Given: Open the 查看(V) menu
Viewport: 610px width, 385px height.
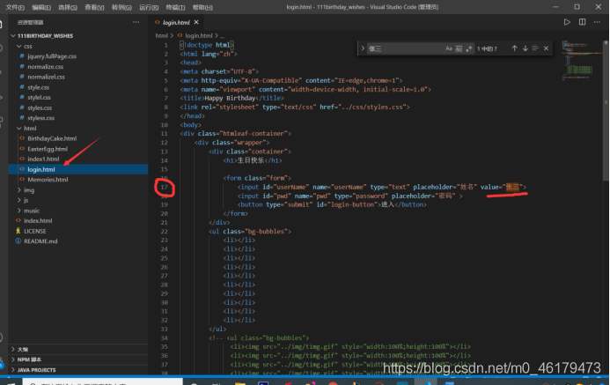Looking at the screenshot, I should (94, 7).
